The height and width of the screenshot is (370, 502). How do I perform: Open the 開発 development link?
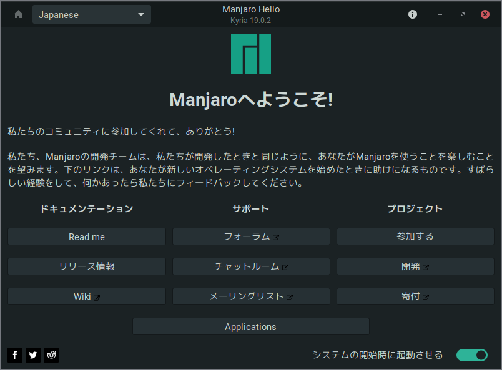click(415, 266)
